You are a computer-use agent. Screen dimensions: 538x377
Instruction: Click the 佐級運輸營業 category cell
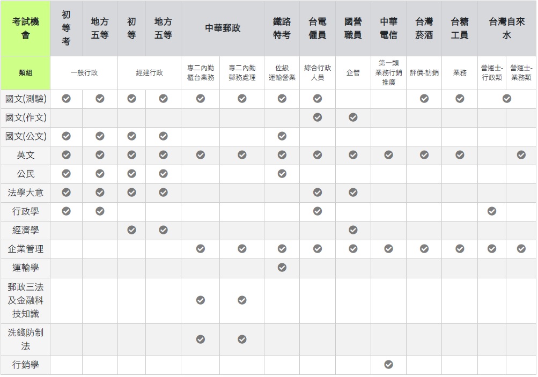[282, 73]
